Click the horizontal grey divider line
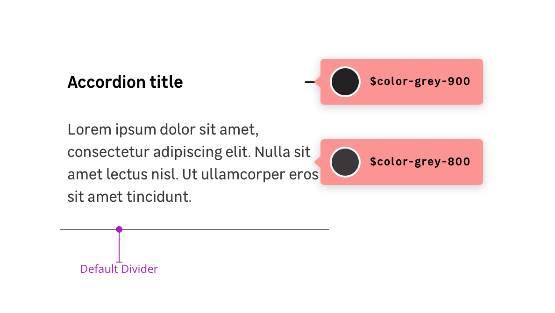Image resolution: width=555 pixels, height=313 pixels. tap(224, 229)
